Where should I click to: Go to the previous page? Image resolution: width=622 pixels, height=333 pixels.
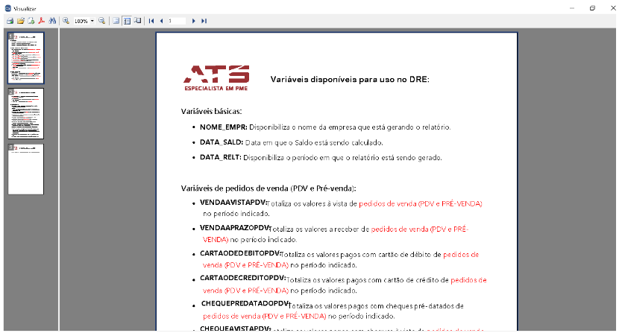tap(161, 21)
